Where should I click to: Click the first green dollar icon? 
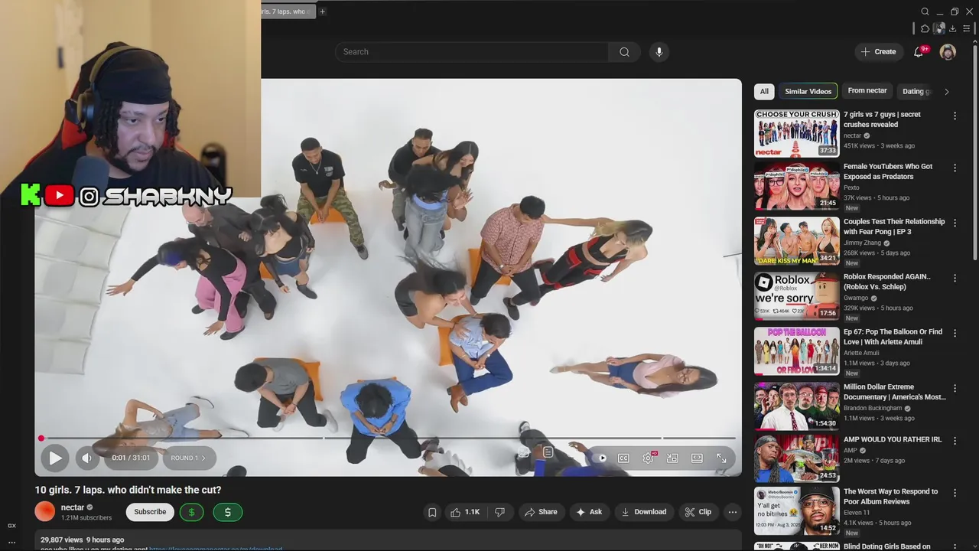191,512
